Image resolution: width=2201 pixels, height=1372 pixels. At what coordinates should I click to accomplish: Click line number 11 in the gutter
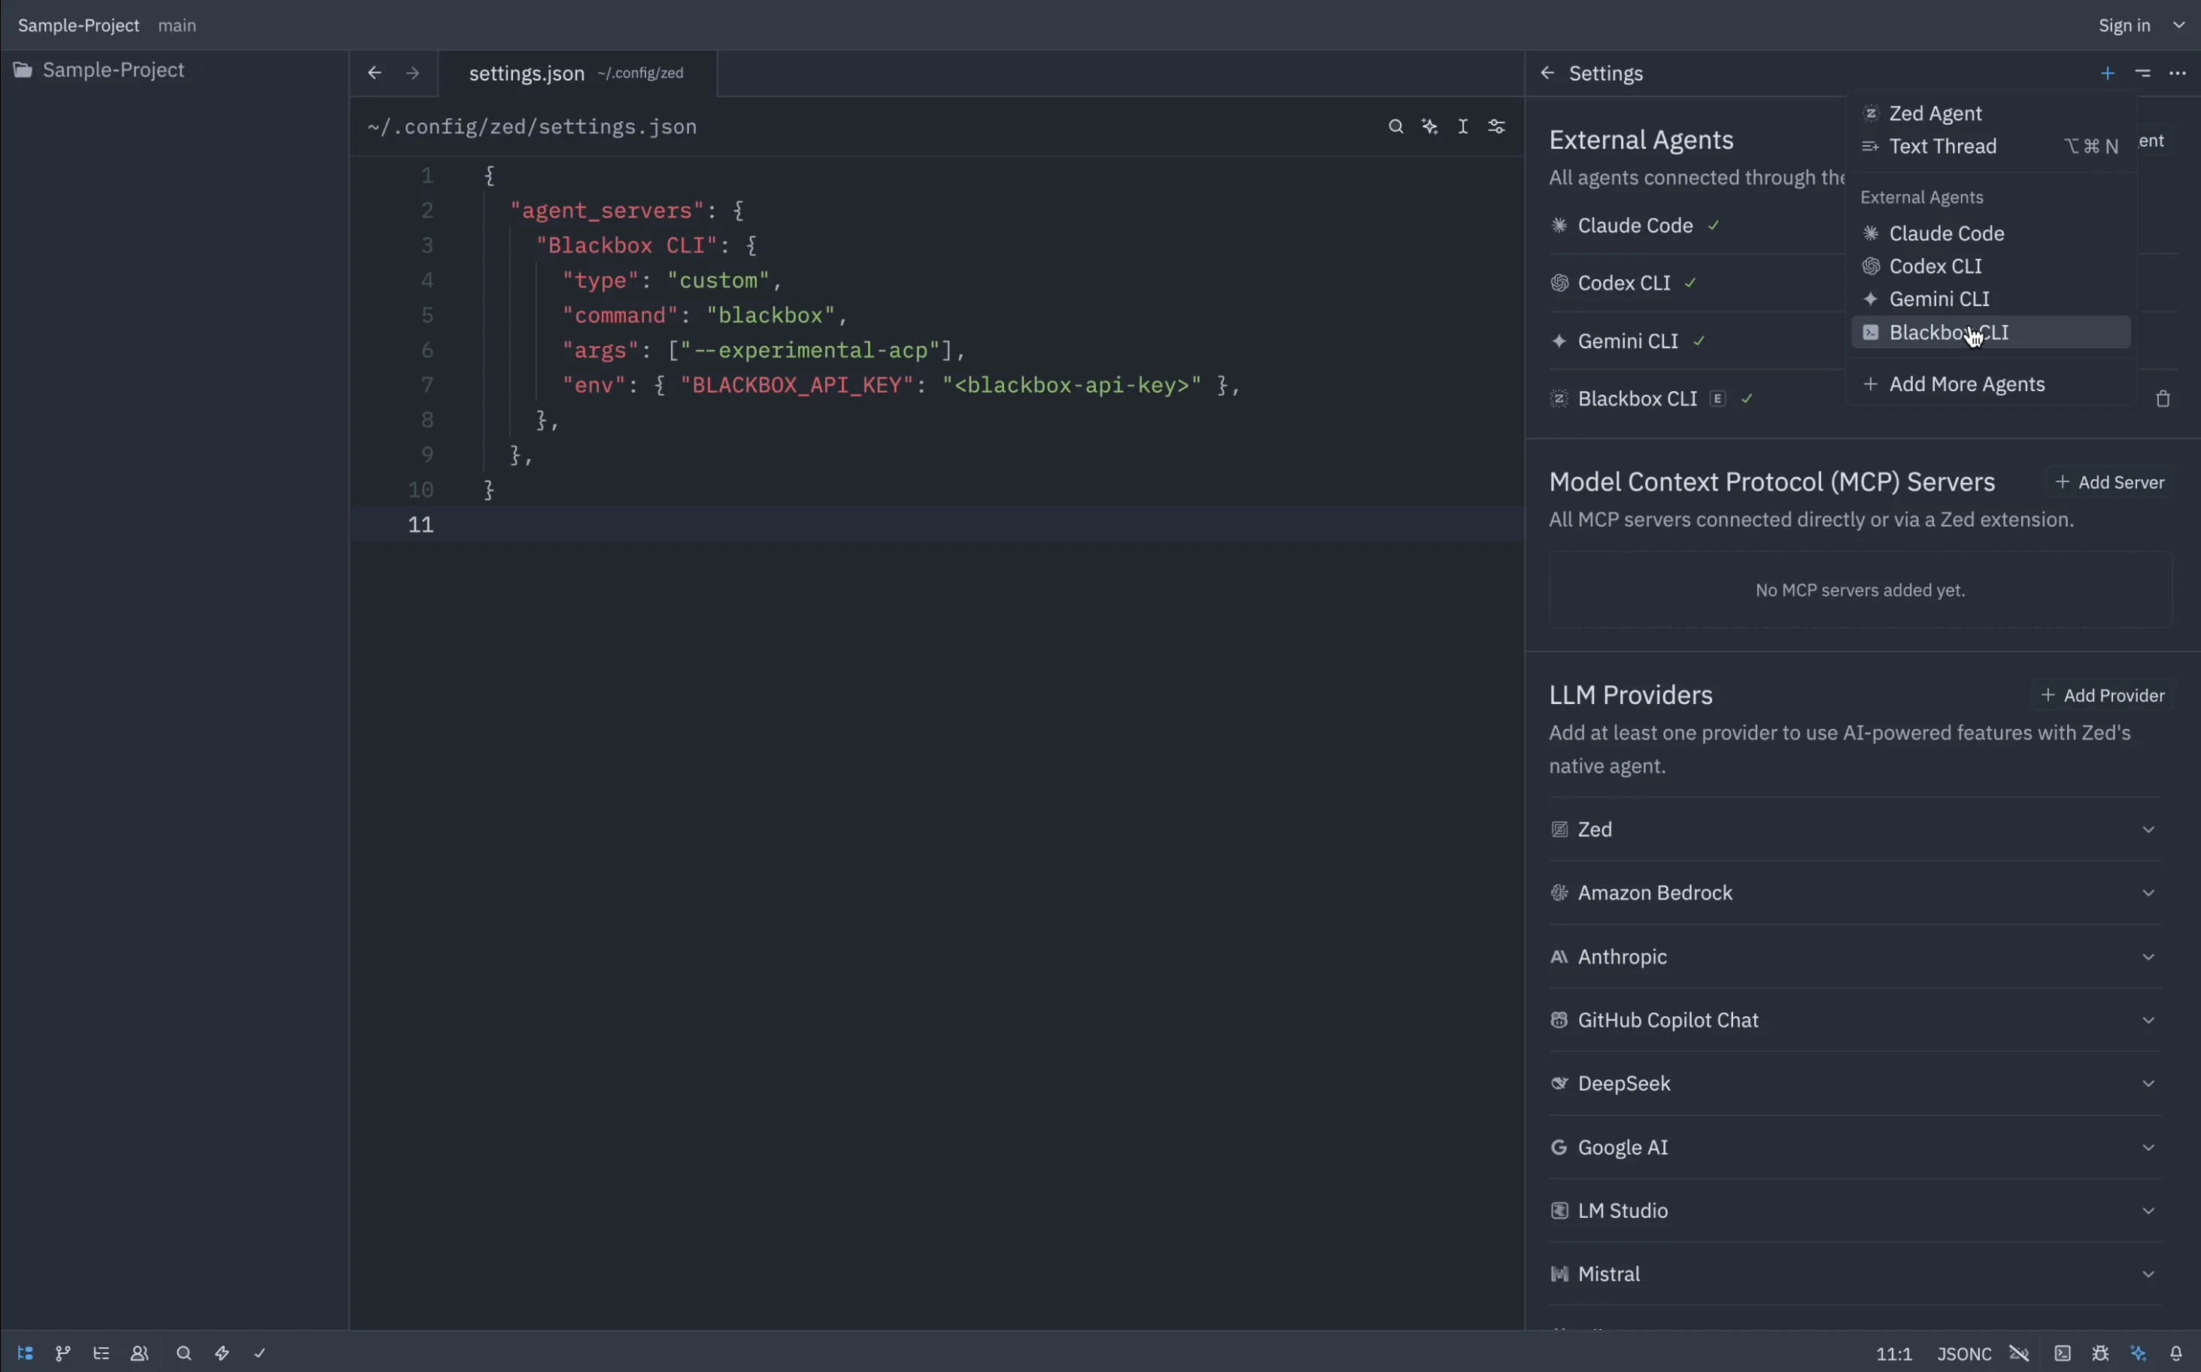tap(421, 524)
